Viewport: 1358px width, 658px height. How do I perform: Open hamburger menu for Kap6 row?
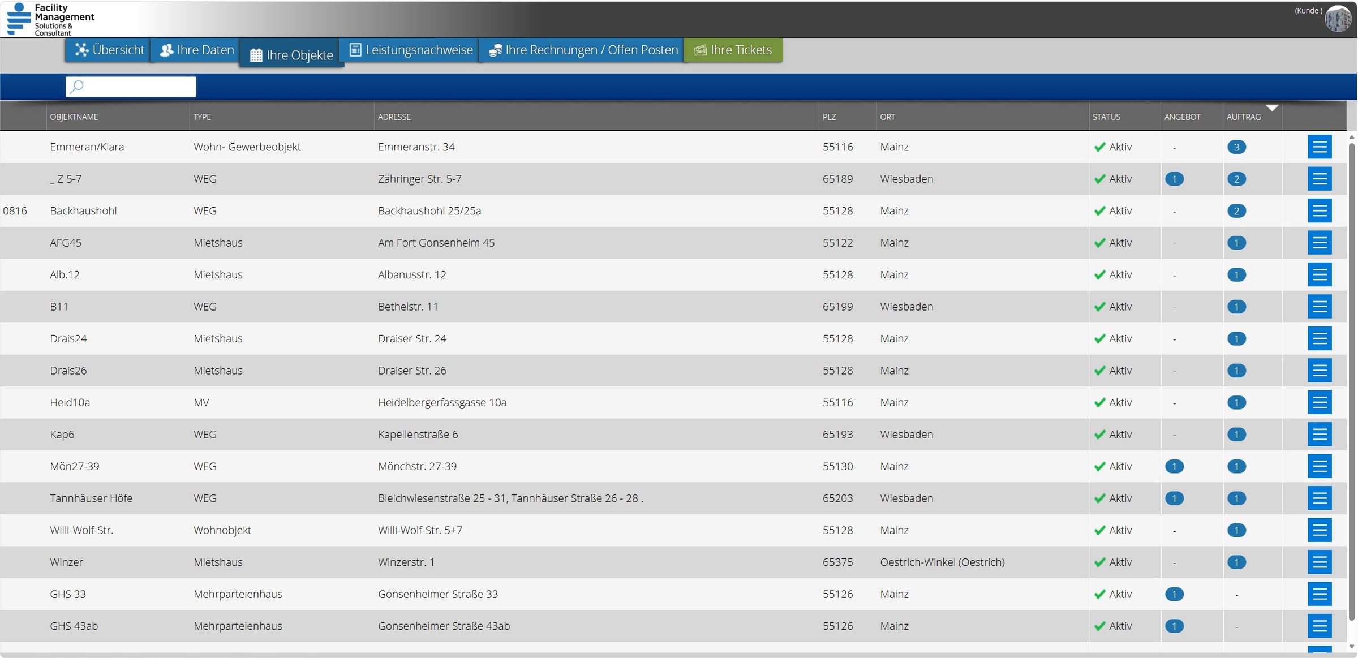(x=1319, y=435)
